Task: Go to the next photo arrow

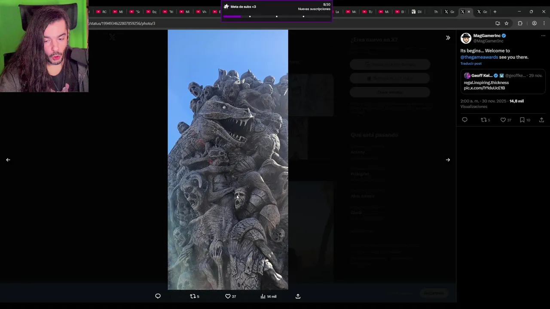Action: point(448,160)
